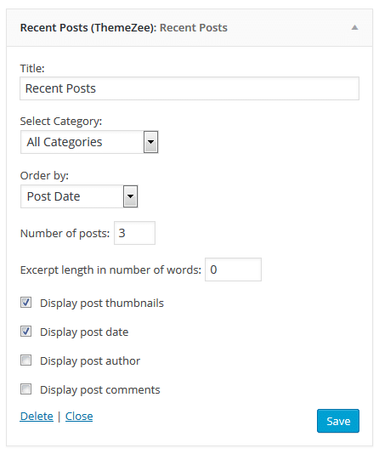The height and width of the screenshot is (454, 379).
Task: Collapse the widget using header triangle arrow
Action: tap(354, 28)
